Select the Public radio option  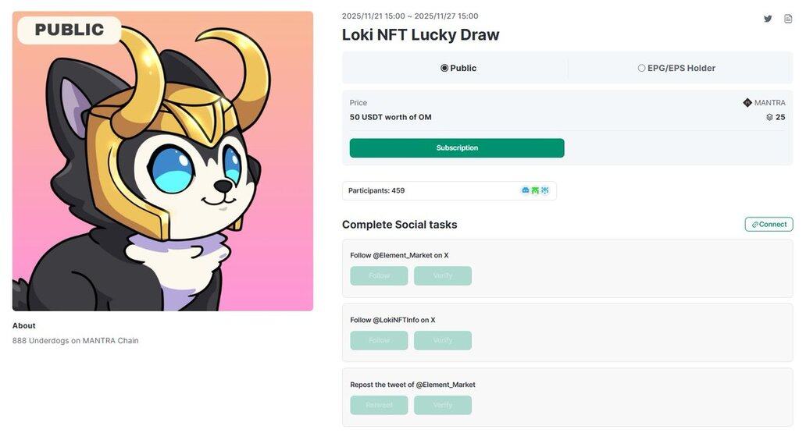[x=444, y=68]
